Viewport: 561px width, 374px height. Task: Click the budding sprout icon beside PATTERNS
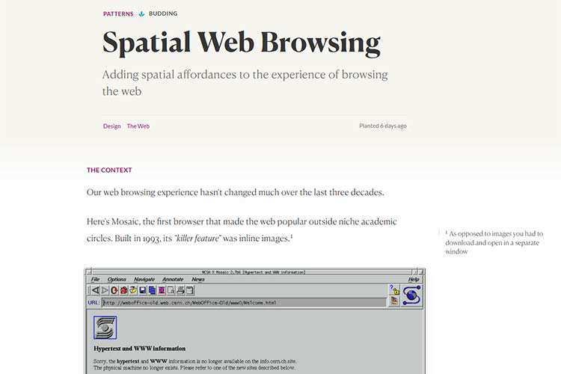coord(141,13)
